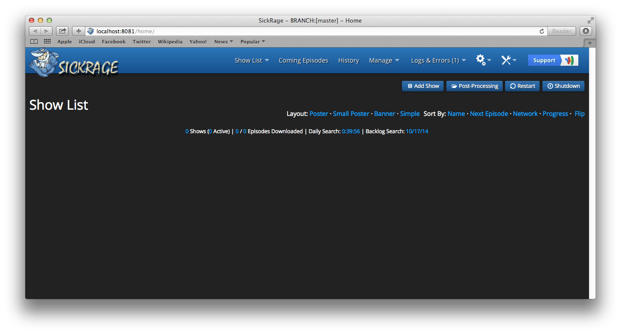Restart SickRage with Restart button
This screenshot has width=621, height=334.
522,86
